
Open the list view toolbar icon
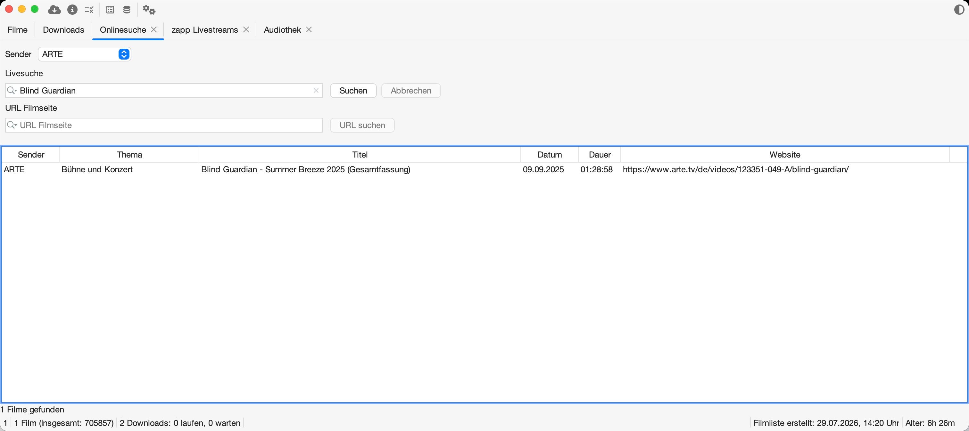110,10
